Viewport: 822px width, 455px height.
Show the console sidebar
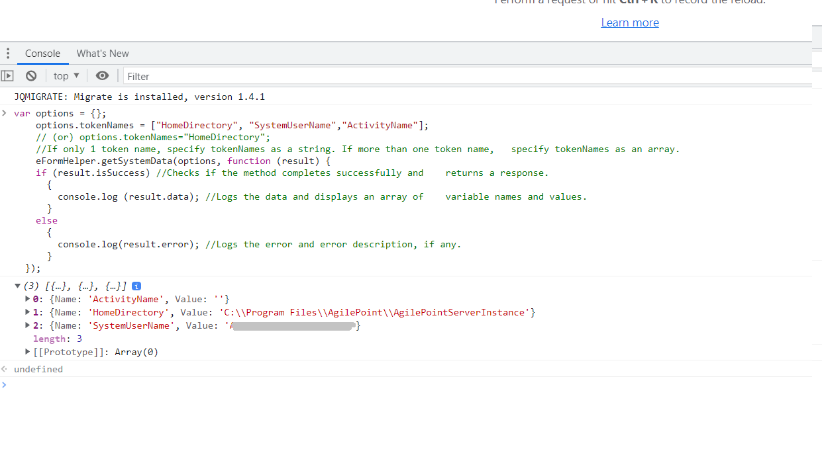tap(8, 76)
